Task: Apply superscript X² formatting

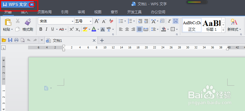Action: click(x=72, y=29)
